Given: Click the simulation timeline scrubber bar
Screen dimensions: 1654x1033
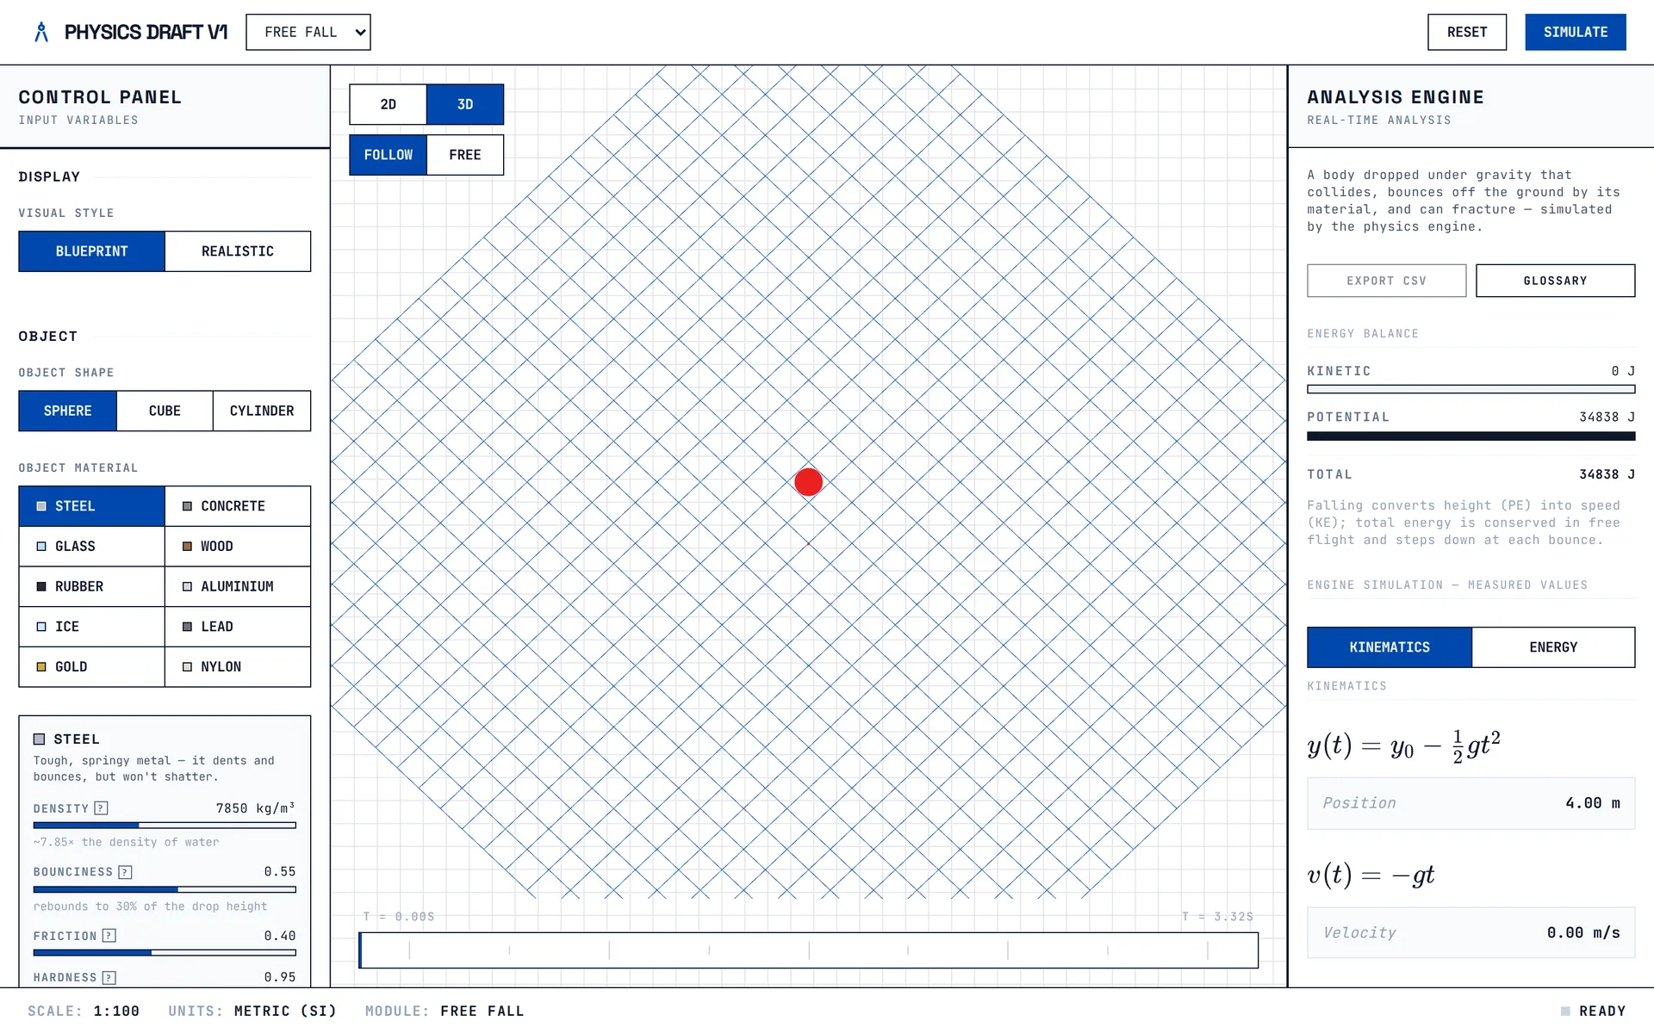Looking at the screenshot, I should (808, 950).
